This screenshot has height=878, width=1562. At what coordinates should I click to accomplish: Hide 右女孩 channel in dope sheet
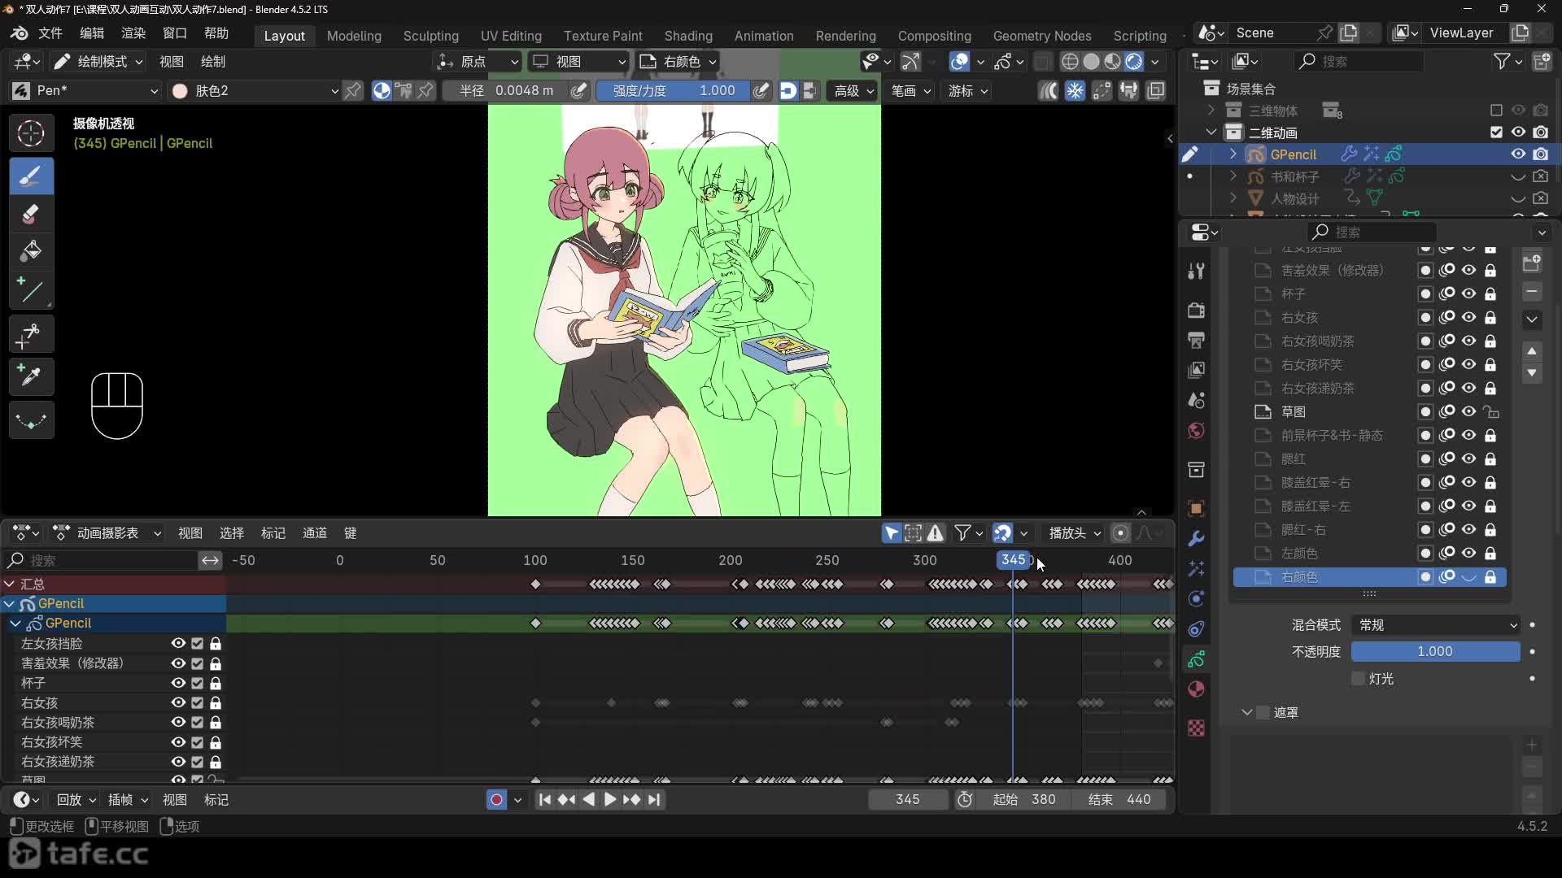pos(177,702)
